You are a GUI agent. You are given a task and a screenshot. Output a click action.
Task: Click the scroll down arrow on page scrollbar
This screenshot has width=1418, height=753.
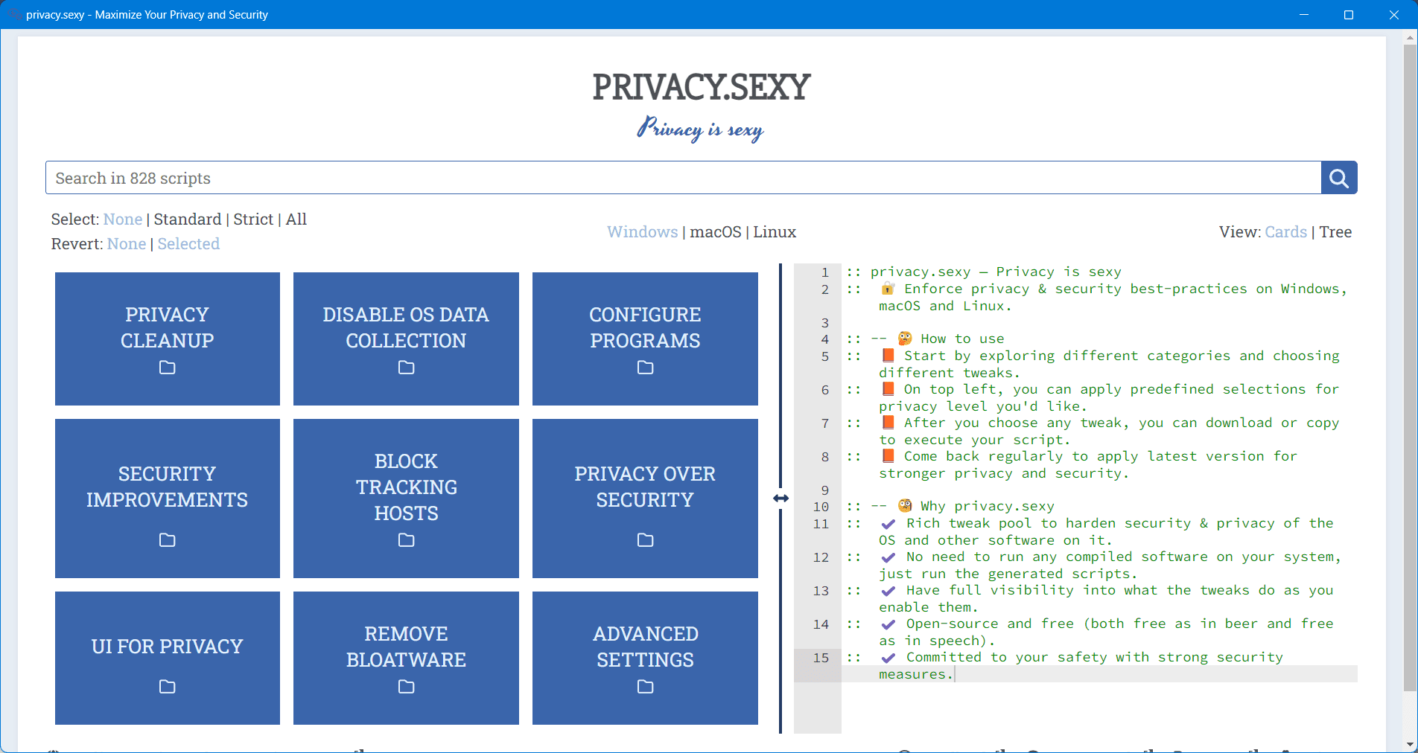pos(1410,745)
